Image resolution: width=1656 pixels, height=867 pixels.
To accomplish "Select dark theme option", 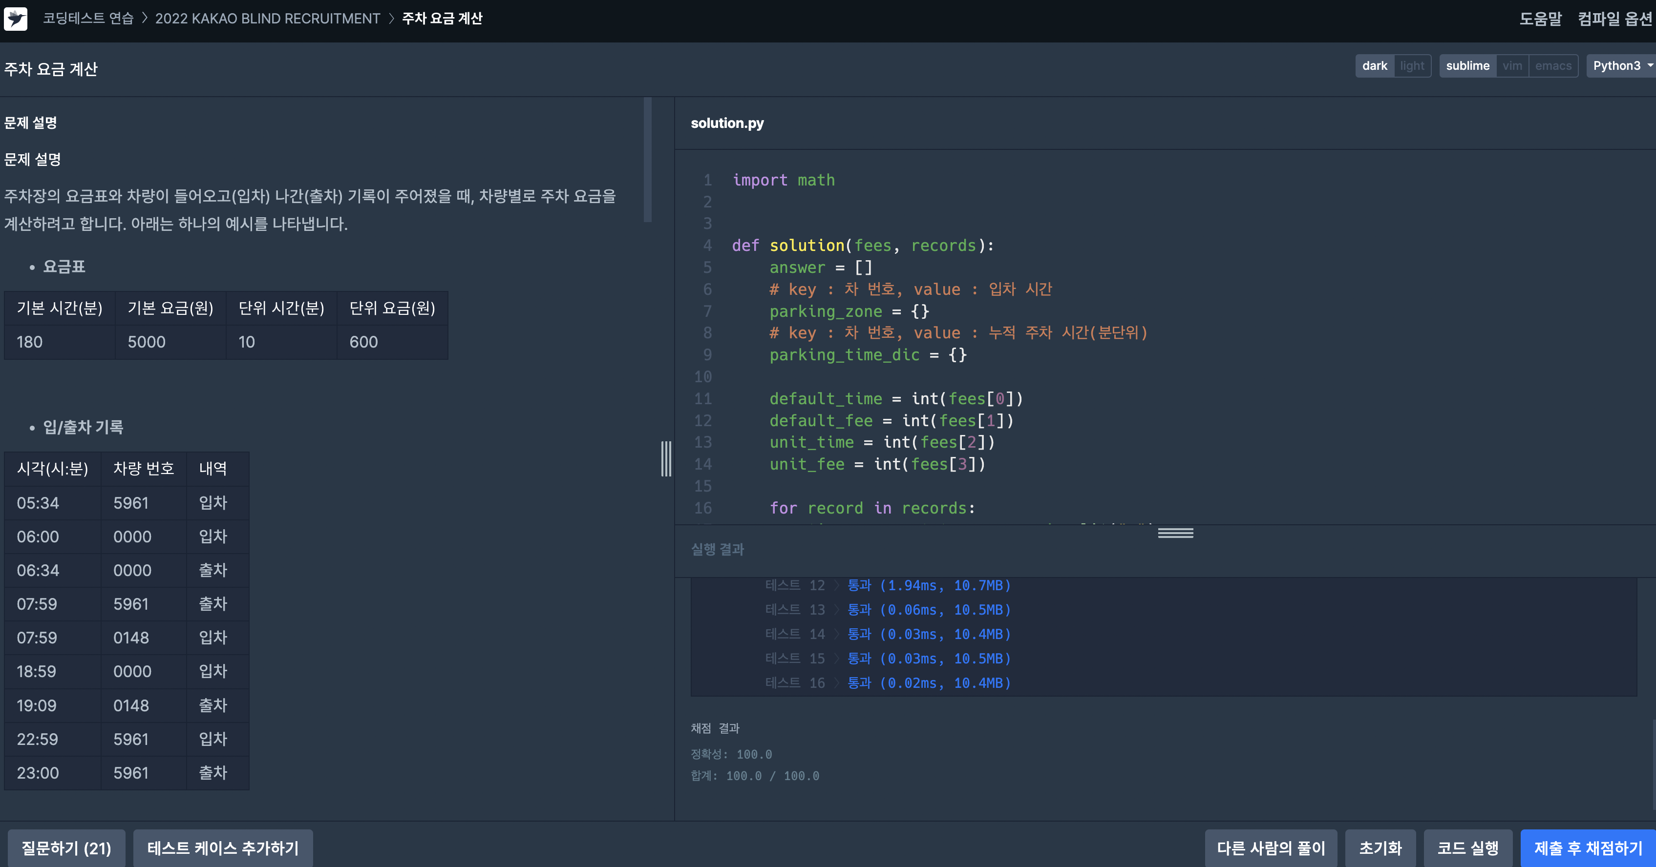I will (x=1375, y=65).
